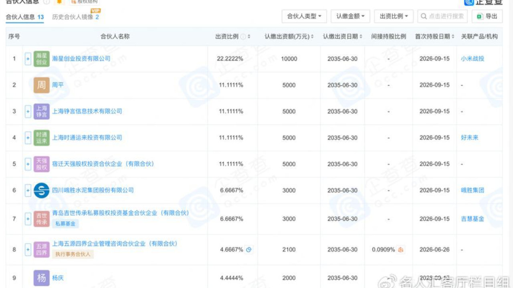Image resolution: width=513 pixels, height=288 pixels.
Task: Click the 出资比例 header help icon
Action: [x=243, y=36]
